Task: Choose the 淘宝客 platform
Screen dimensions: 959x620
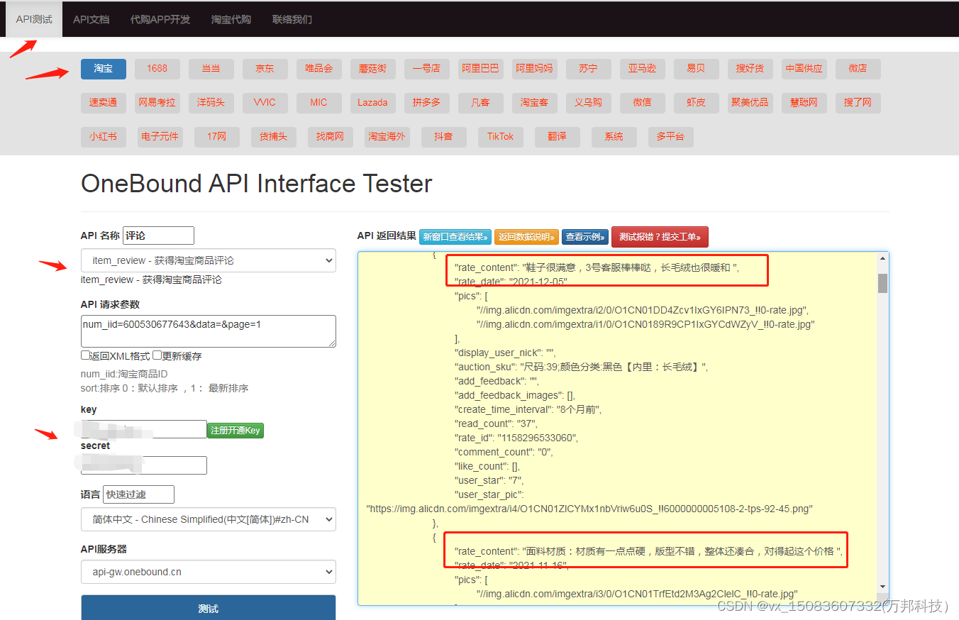Action: pyautogui.click(x=535, y=103)
